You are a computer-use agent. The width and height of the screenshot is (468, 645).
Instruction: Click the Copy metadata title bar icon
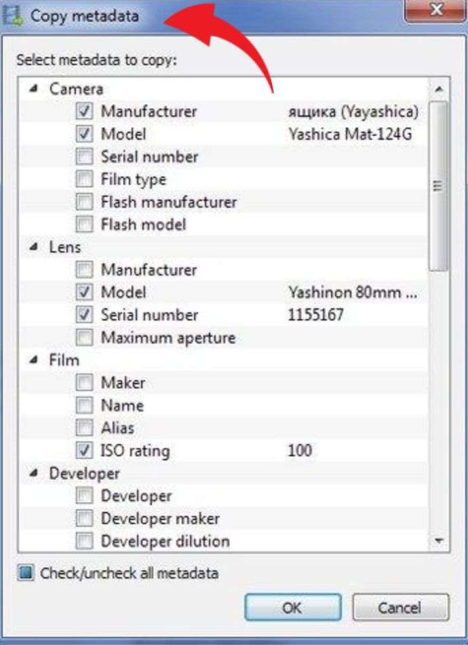pos(12,16)
